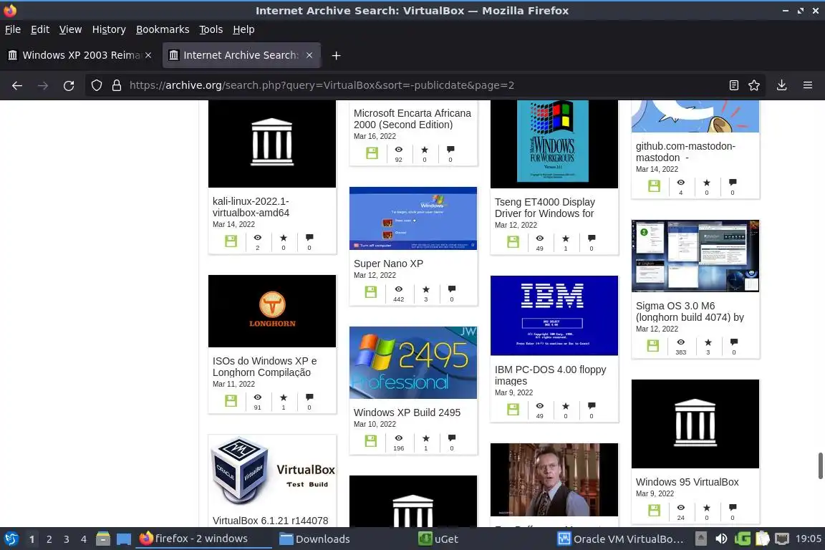Open IBM PC-DOS 4.00 floppy images link

(550, 375)
